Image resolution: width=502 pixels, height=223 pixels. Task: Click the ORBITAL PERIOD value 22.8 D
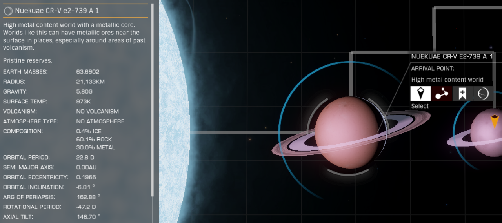[85, 158]
